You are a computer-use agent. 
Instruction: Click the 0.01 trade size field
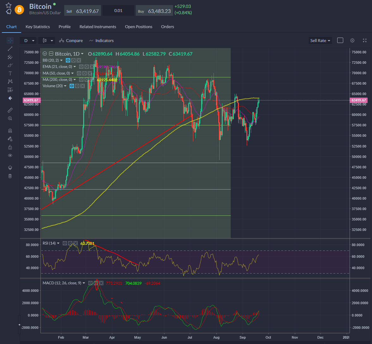tap(118, 11)
